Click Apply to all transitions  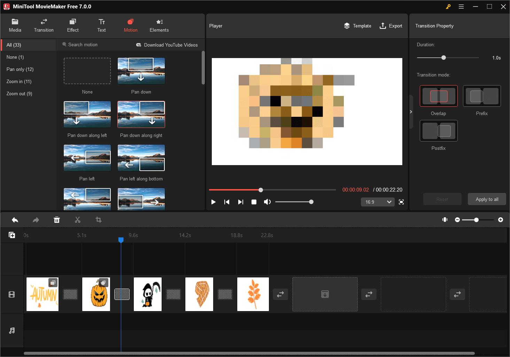[x=487, y=199]
